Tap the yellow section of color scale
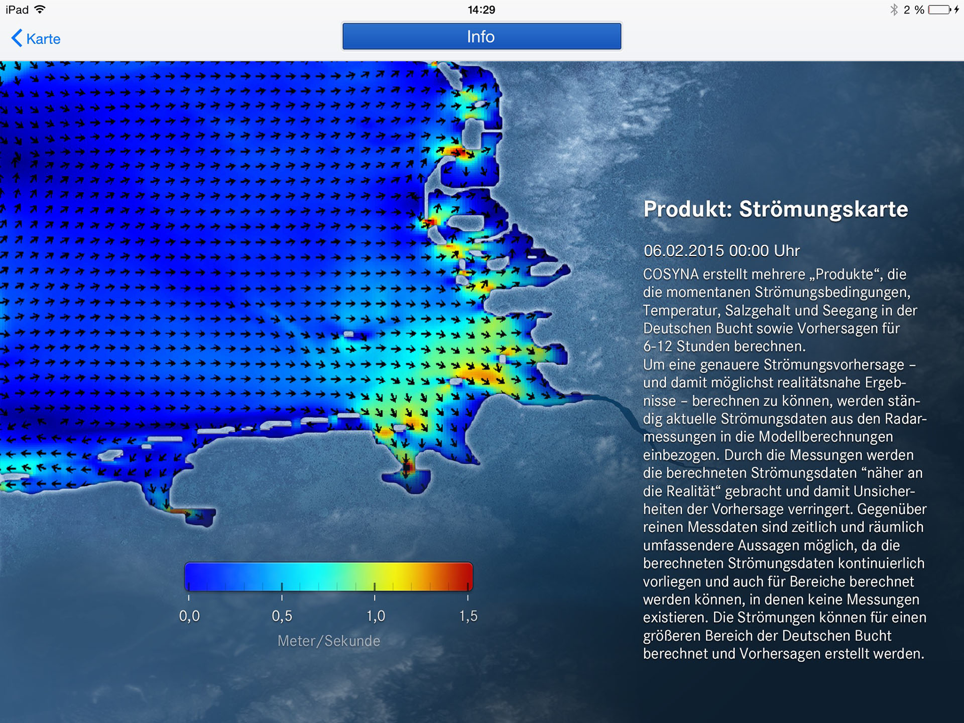The height and width of the screenshot is (723, 964). 394,575
